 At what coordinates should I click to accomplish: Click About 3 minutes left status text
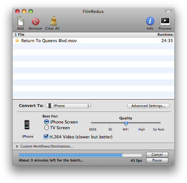pyautogui.click(x=51, y=160)
